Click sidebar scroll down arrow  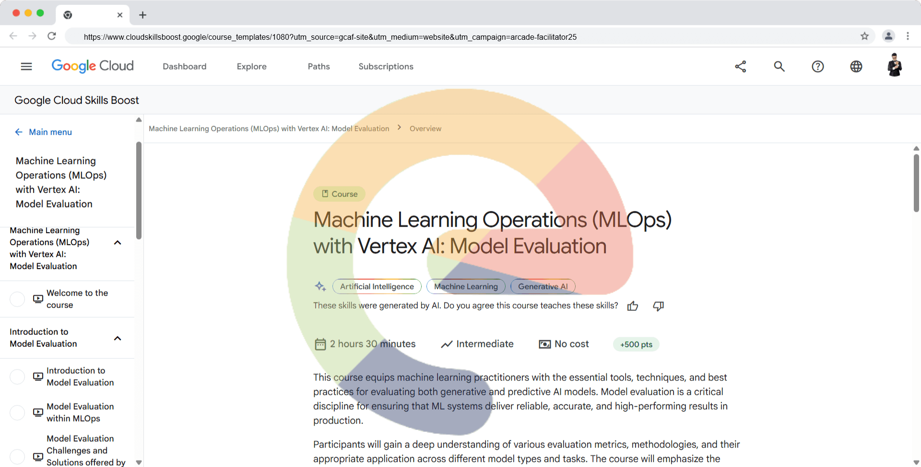click(139, 462)
